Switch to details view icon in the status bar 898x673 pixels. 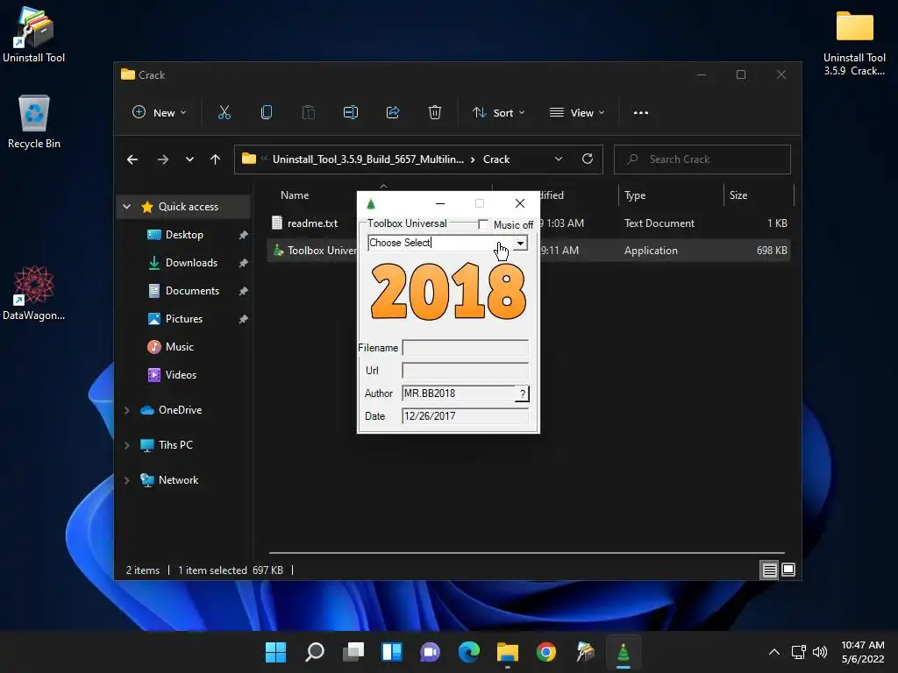[x=769, y=570]
